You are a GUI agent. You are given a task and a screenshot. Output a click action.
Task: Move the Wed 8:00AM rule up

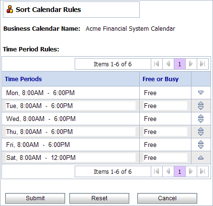(201, 117)
